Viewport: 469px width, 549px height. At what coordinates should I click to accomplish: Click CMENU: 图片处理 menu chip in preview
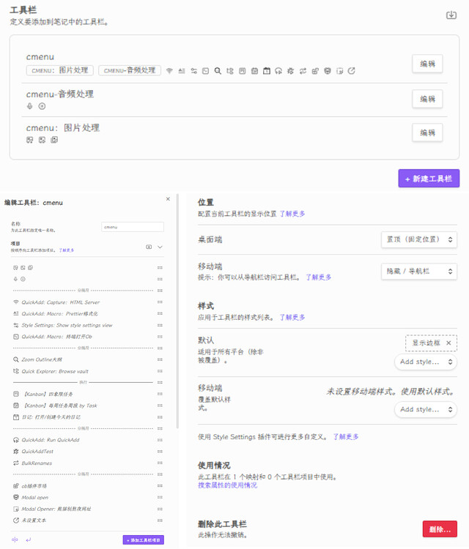(60, 70)
